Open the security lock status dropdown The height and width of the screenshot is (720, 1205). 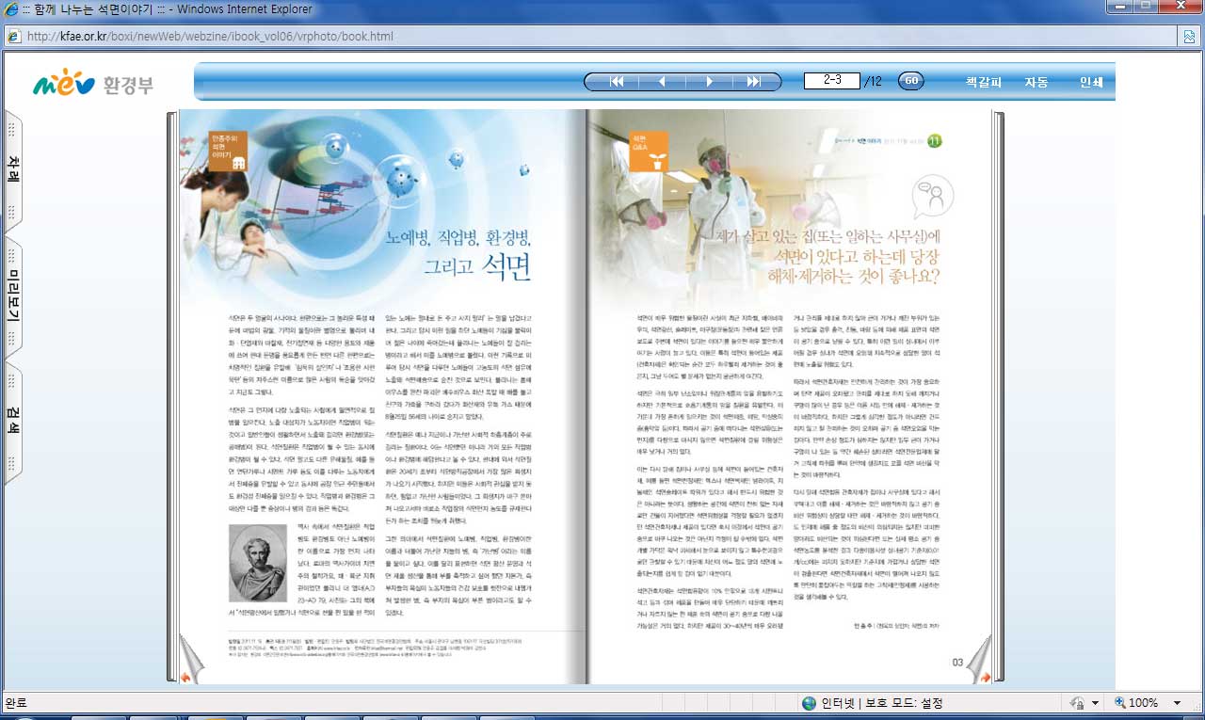pyautogui.click(x=1095, y=703)
